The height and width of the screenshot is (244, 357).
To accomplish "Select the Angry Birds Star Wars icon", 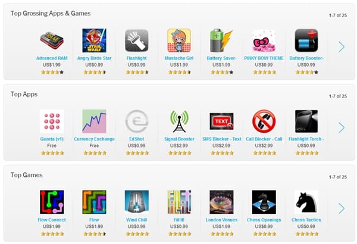I will 94,40.
